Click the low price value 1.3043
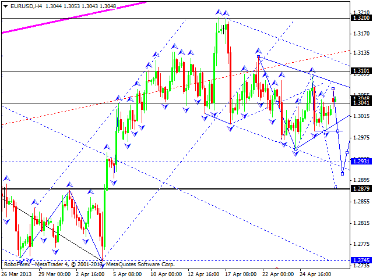 90,6
